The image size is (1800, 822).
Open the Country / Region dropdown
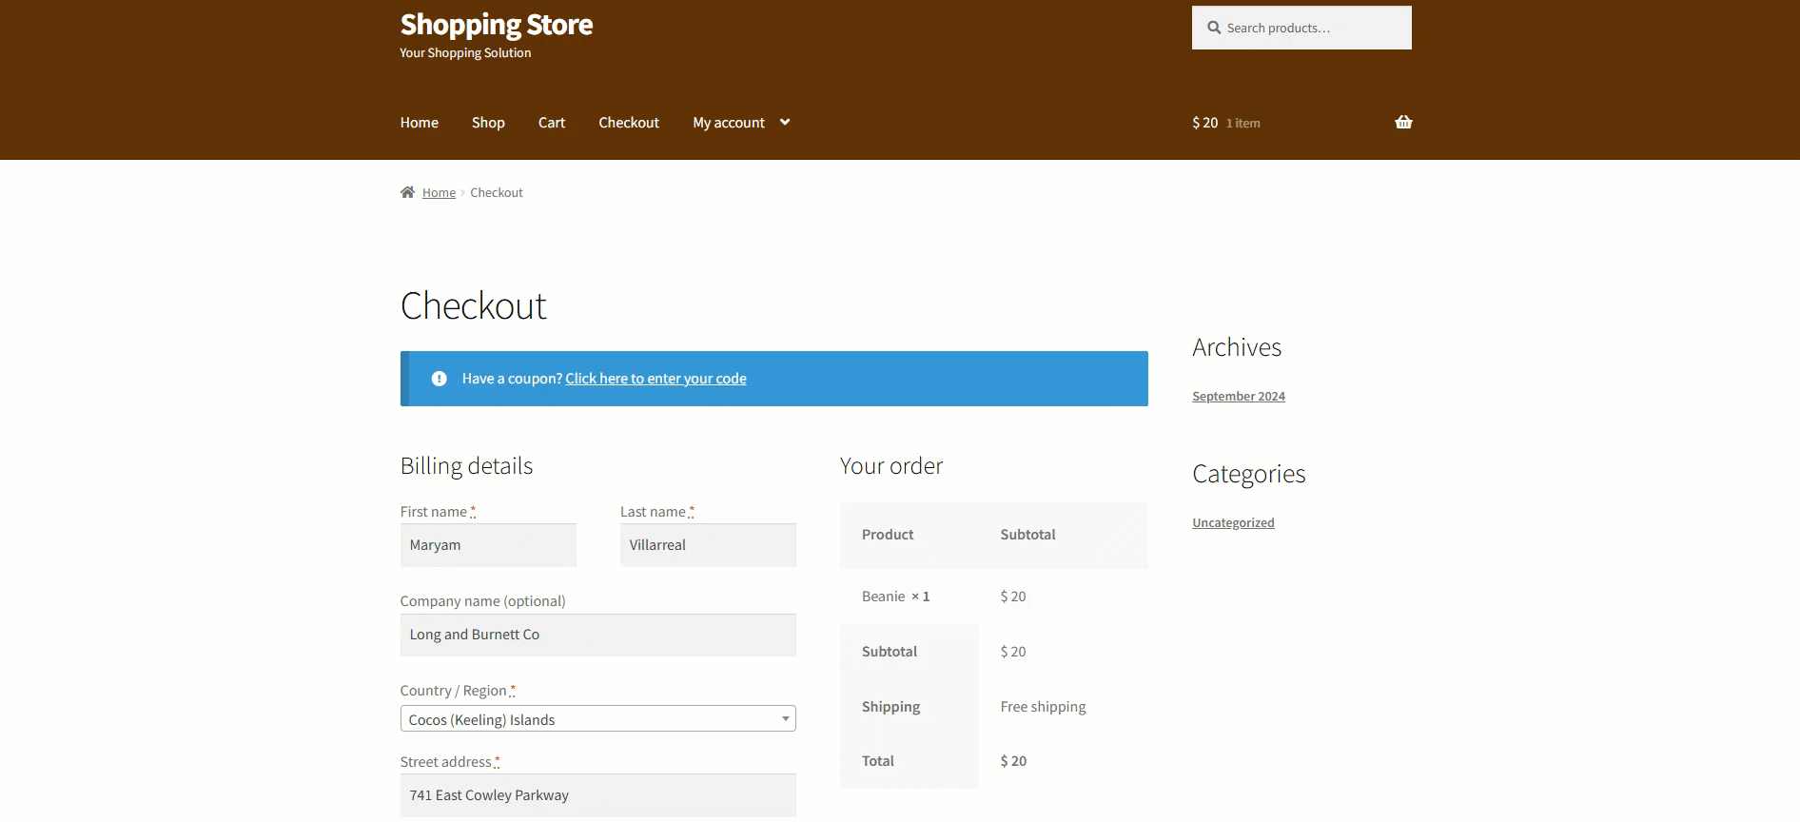click(x=597, y=719)
